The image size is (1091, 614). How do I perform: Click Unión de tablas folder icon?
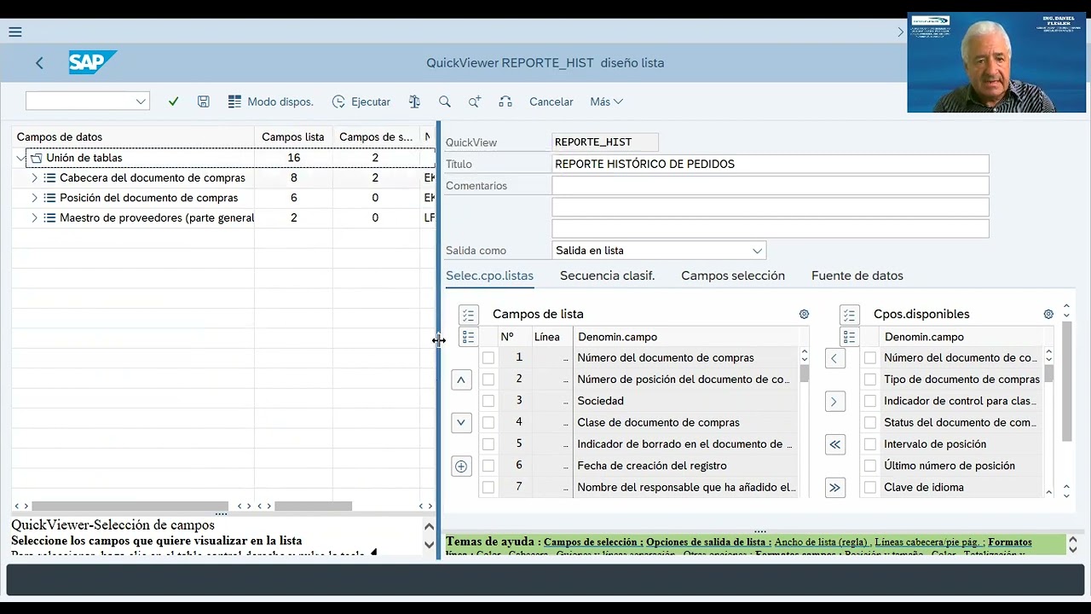point(36,158)
